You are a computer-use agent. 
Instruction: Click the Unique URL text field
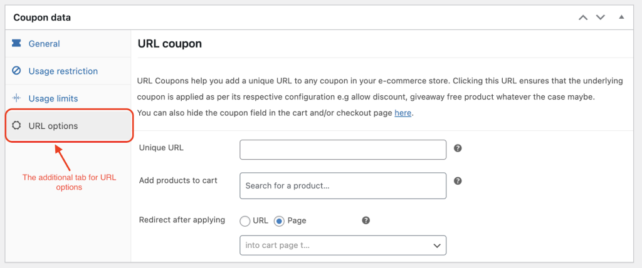tap(343, 150)
